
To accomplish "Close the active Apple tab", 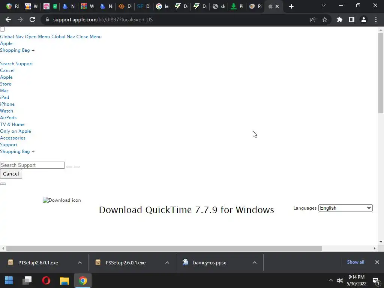I will (x=277, y=7).
